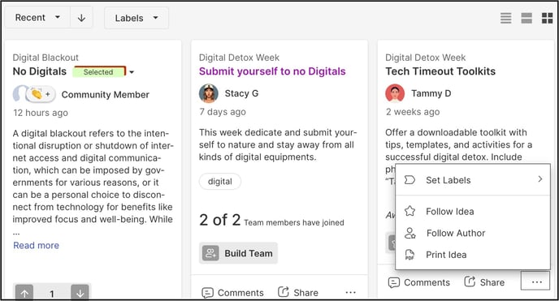Screen dimensions: 559x301
Task: Click the '12 hours ago' timestamp
Action: [41, 113]
